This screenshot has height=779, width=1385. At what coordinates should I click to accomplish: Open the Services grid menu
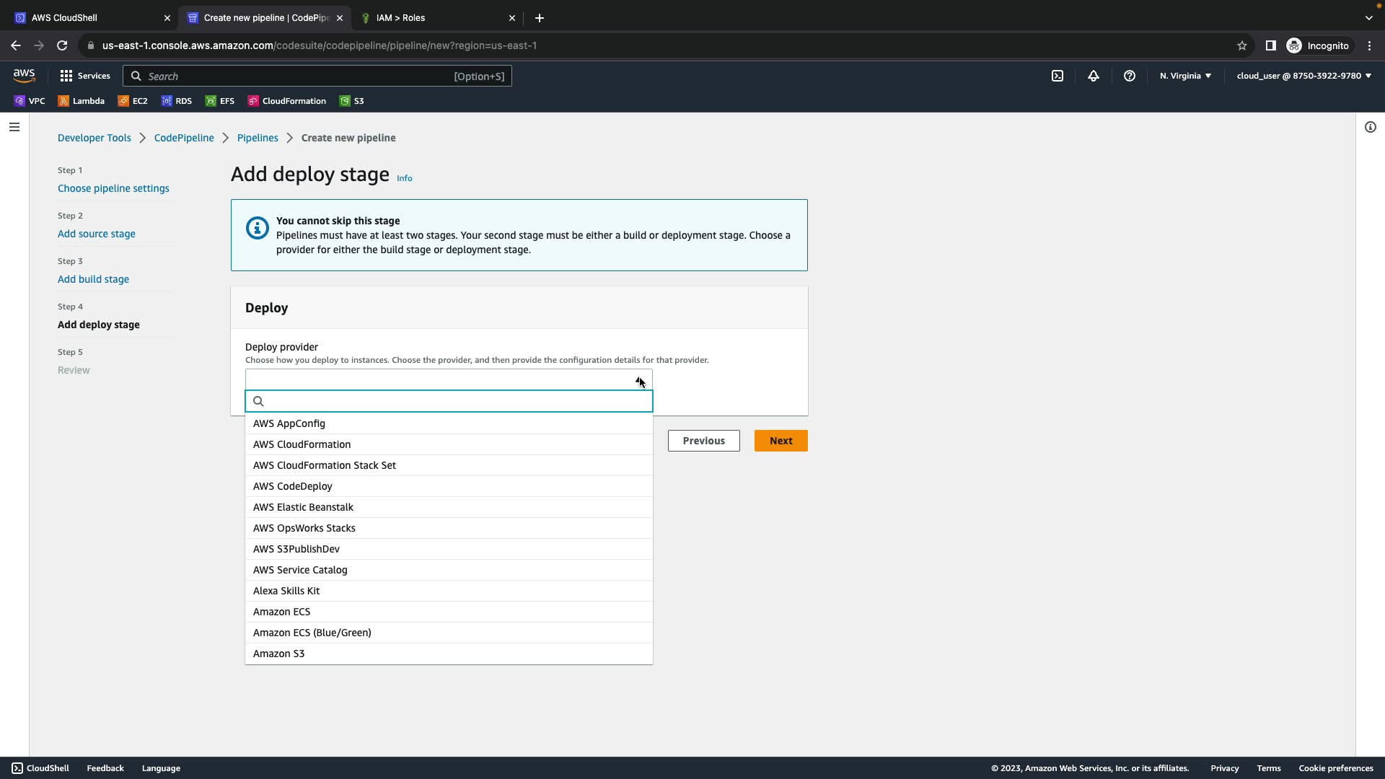point(85,76)
